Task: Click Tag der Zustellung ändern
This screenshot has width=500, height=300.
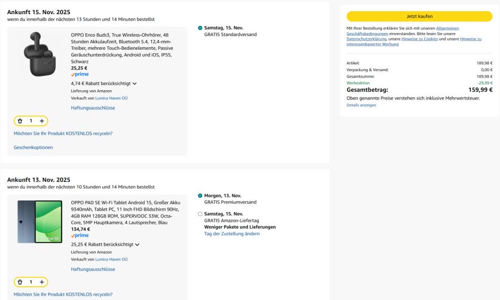Action: [x=231, y=234]
